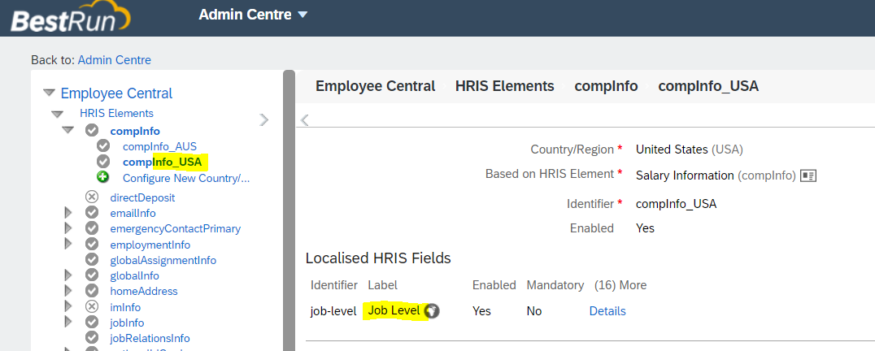Click the globe translation icon beside Job Level
The width and height of the screenshot is (875, 351).
[x=431, y=311]
